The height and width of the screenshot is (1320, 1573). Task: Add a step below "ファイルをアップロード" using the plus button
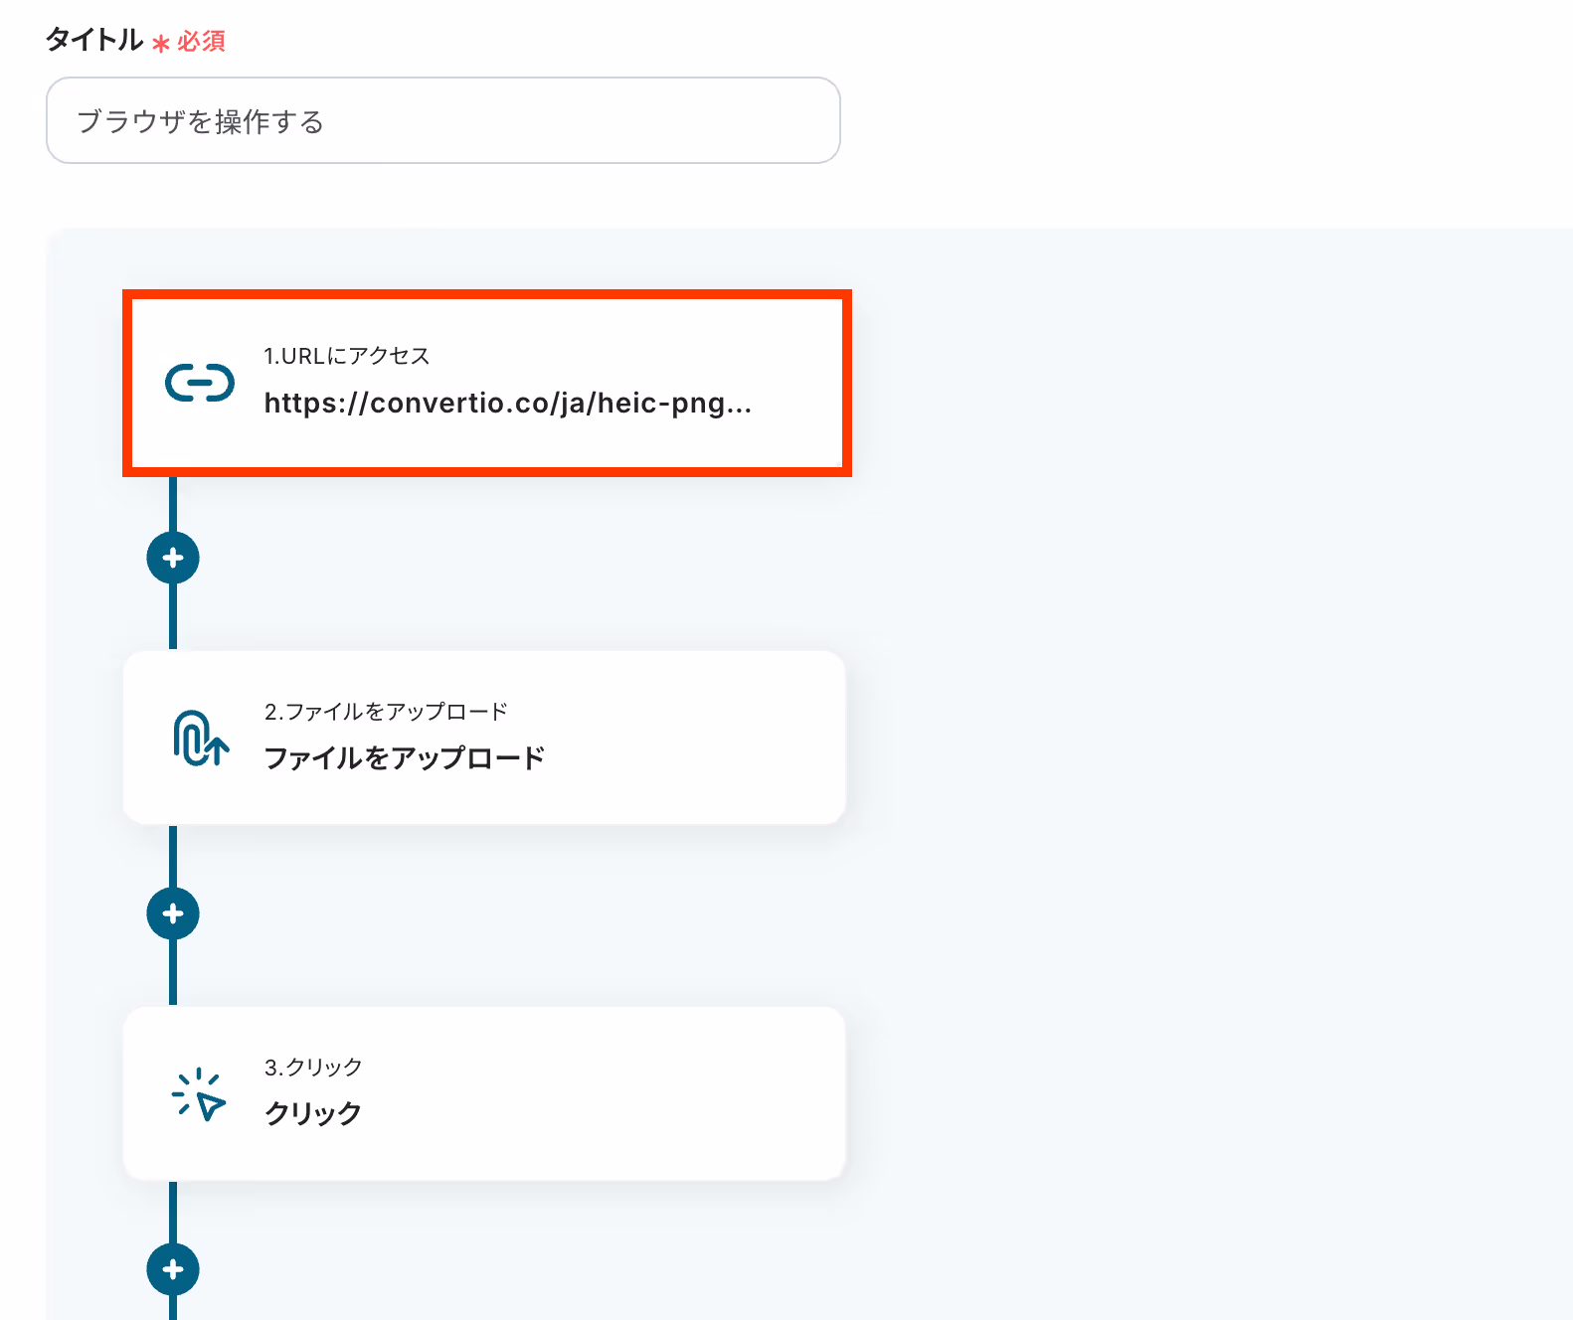[173, 913]
